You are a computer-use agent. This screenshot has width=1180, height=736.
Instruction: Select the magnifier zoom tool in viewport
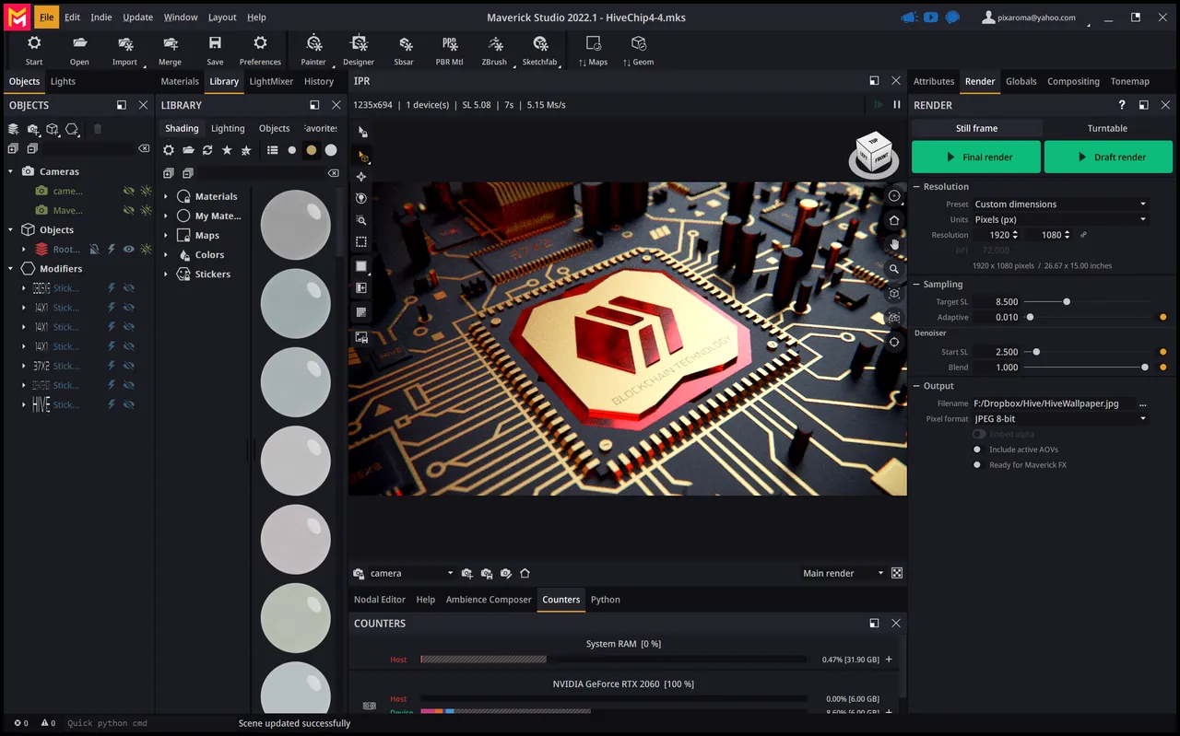pyautogui.click(x=893, y=269)
